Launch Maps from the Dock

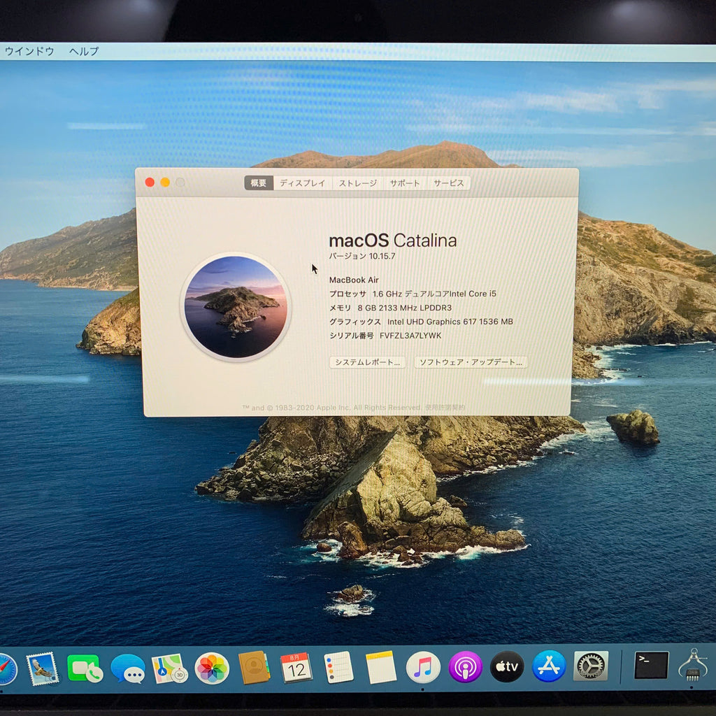point(169,668)
